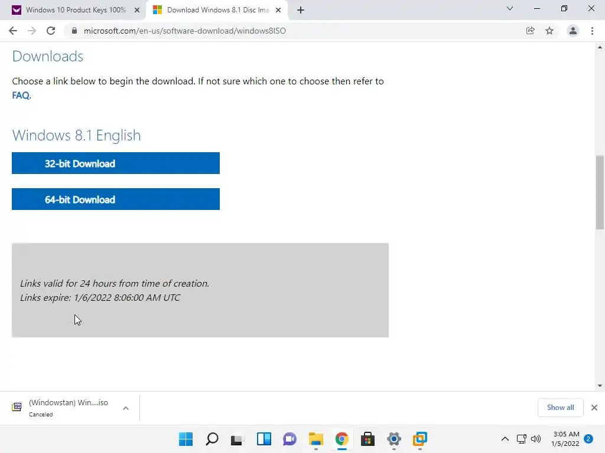The image size is (605, 453).
Task: Close the Download Windows 8.1 tab
Action: (x=278, y=10)
